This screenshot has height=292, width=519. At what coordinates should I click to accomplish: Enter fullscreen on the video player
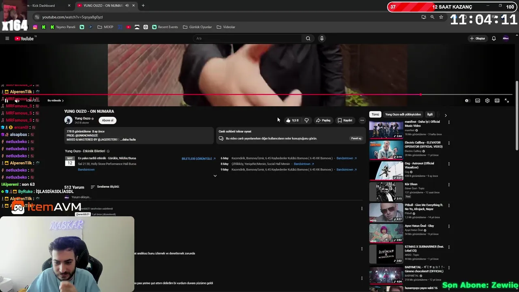point(507,101)
